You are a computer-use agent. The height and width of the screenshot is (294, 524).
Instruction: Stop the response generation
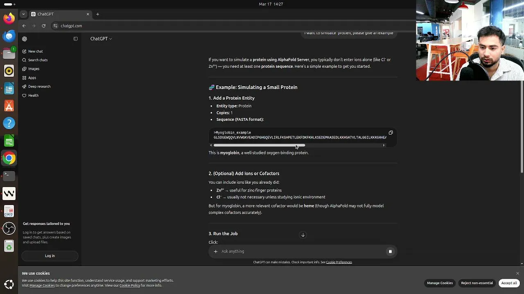pyautogui.click(x=390, y=252)
